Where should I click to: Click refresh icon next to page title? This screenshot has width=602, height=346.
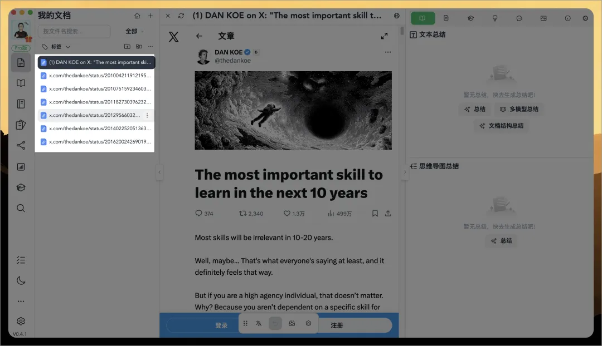[181, 16]
